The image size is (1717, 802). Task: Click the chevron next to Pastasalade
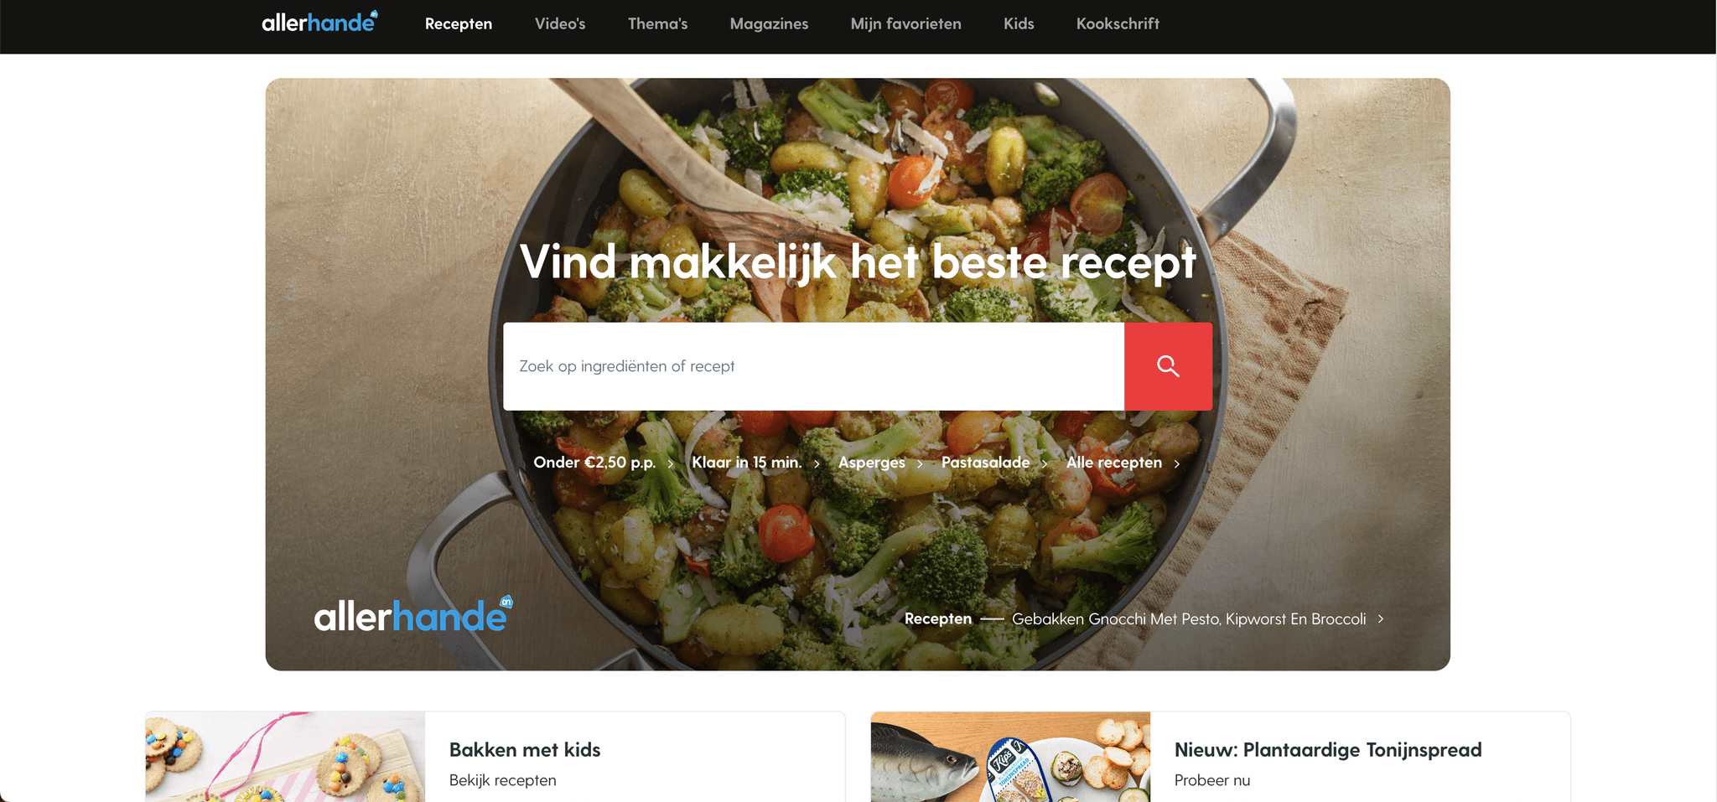point(1045,463)
